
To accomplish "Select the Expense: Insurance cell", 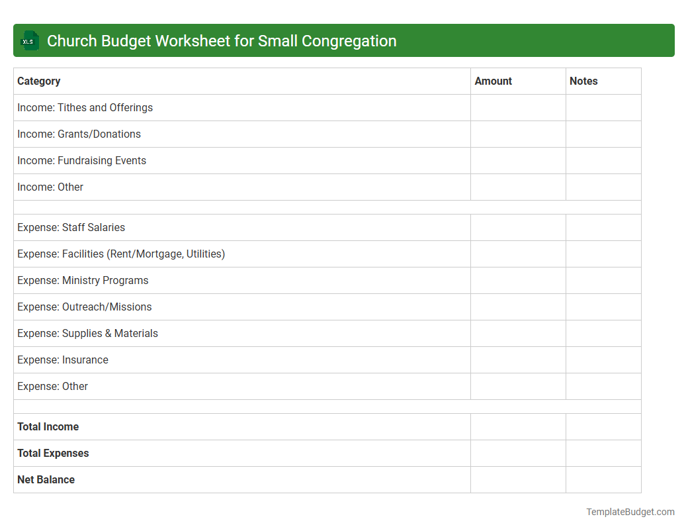I will pos(62,360).
